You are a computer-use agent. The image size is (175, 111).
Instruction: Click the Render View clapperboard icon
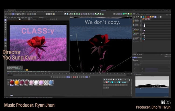(47, 14)
